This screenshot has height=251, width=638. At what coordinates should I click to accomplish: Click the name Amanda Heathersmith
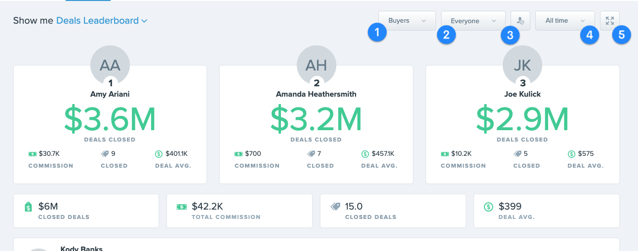click(x=316, y=94)
